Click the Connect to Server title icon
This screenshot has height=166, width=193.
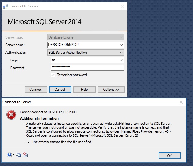click(x=5, y=6)
